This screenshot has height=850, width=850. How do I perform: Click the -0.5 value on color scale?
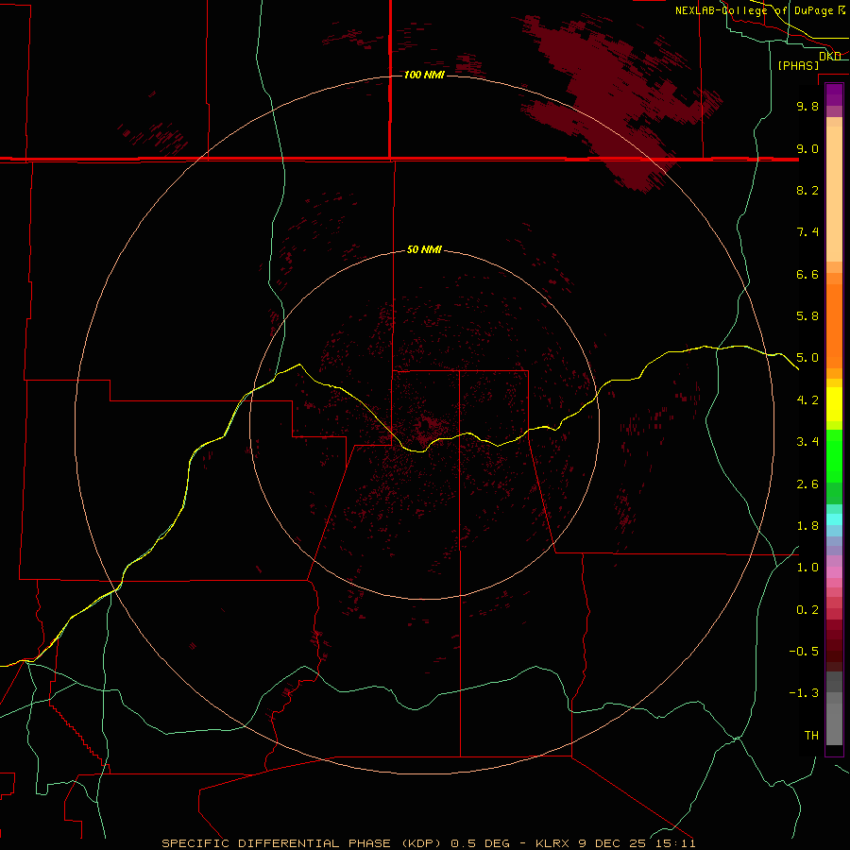804,652
